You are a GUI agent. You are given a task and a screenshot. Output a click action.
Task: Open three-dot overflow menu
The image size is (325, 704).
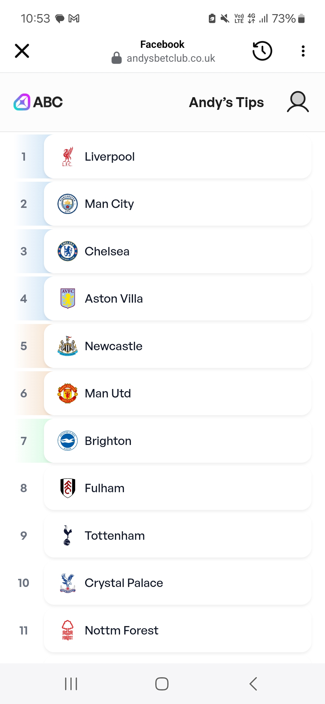click(303, 51)
